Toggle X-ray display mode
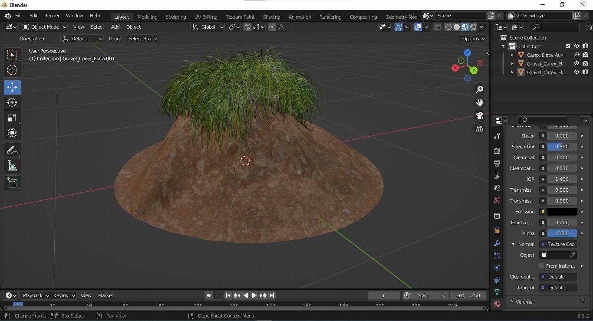Screen dimensions: 593x321 (x=437, y=27)
